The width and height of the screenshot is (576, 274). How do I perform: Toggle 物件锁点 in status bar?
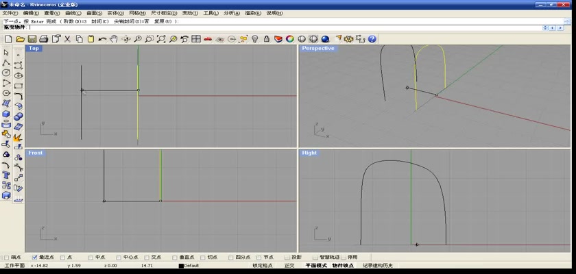[343, 266]
